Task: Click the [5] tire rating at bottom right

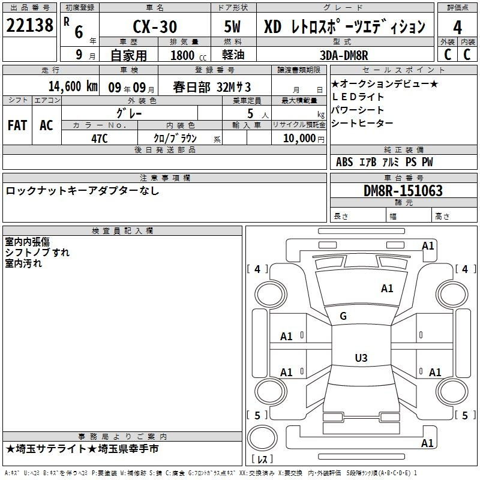Action: (x=464, y=415)
